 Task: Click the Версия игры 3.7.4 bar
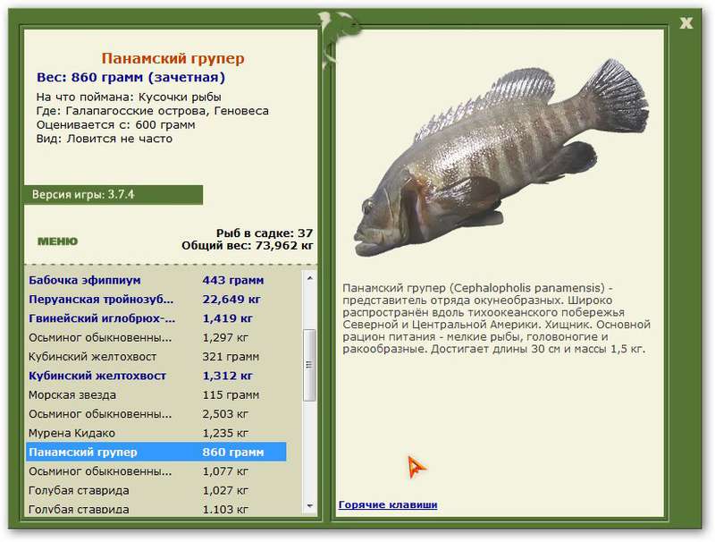tap(114, 195)
